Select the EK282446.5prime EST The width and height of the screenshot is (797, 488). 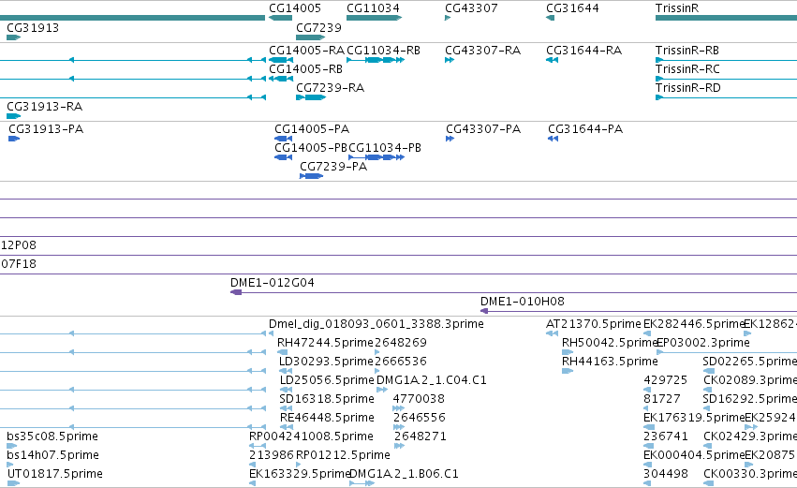point(647,333)
